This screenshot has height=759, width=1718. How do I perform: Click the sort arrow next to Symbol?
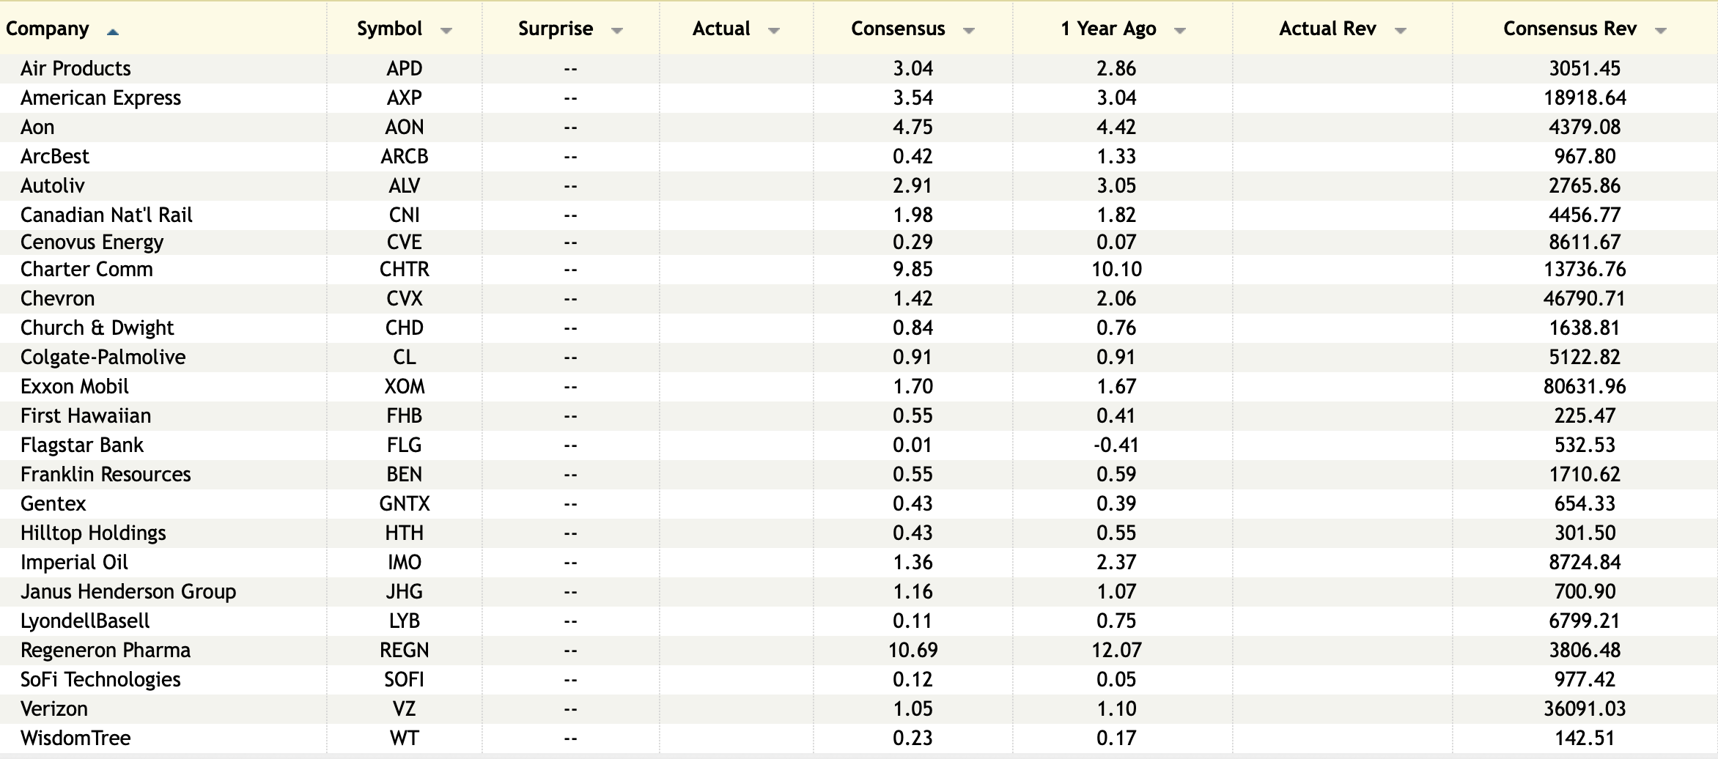click(x=446, y=31)
